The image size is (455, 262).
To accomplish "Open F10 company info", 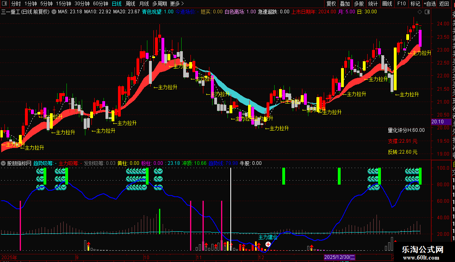I will [401, 4].
